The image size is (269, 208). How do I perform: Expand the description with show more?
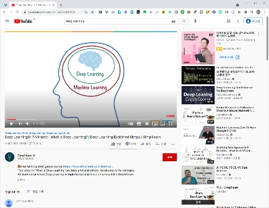tap(21, 180)
